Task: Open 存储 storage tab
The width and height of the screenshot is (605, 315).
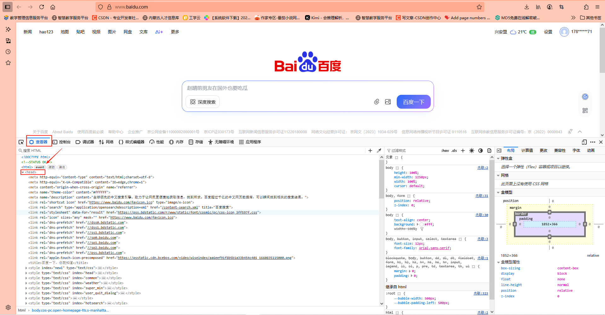Action: click(x=196, y=142)
